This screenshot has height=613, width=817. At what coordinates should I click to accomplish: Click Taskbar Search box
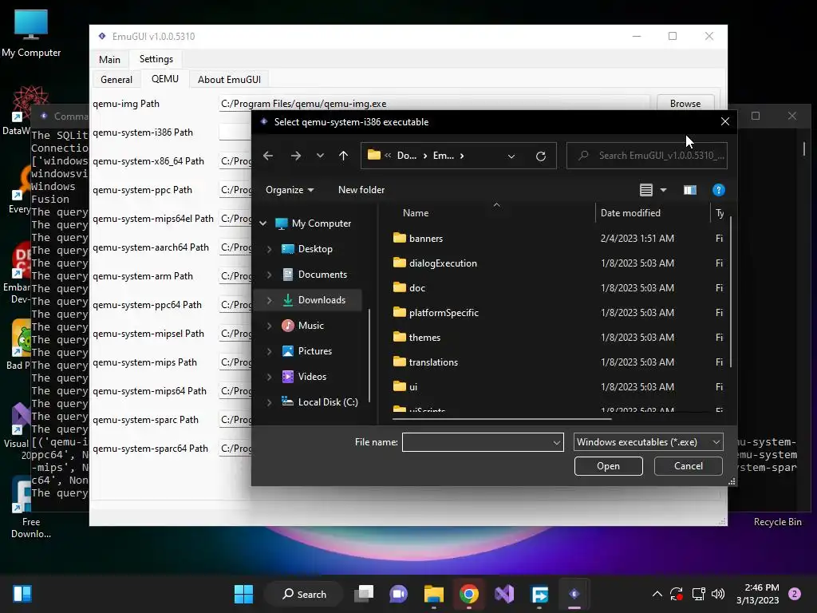click(304, 594)
